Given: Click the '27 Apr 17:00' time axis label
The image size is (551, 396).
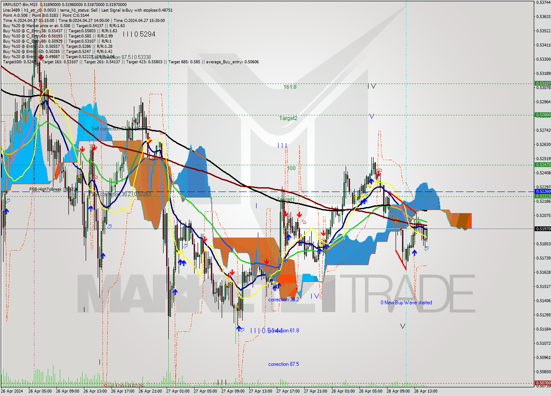Looking at the screenshot, I should click(288, 391).
